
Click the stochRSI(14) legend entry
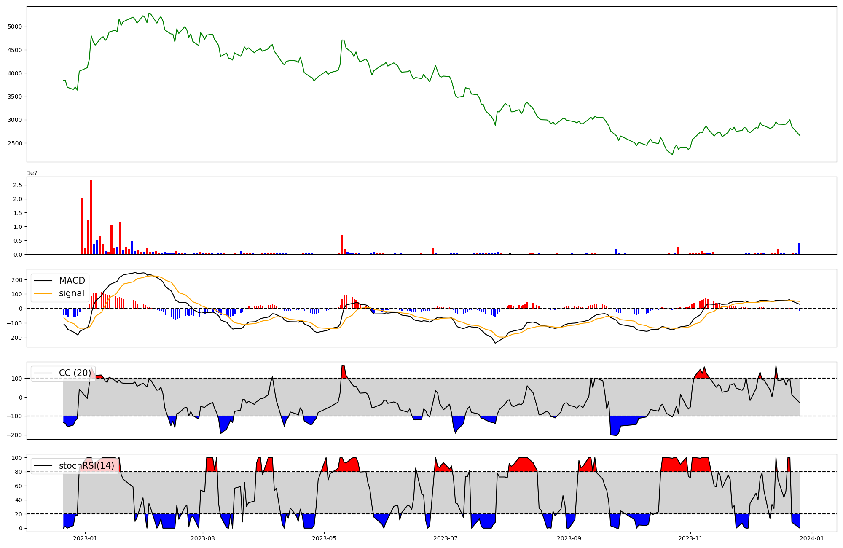coord(86,466)
